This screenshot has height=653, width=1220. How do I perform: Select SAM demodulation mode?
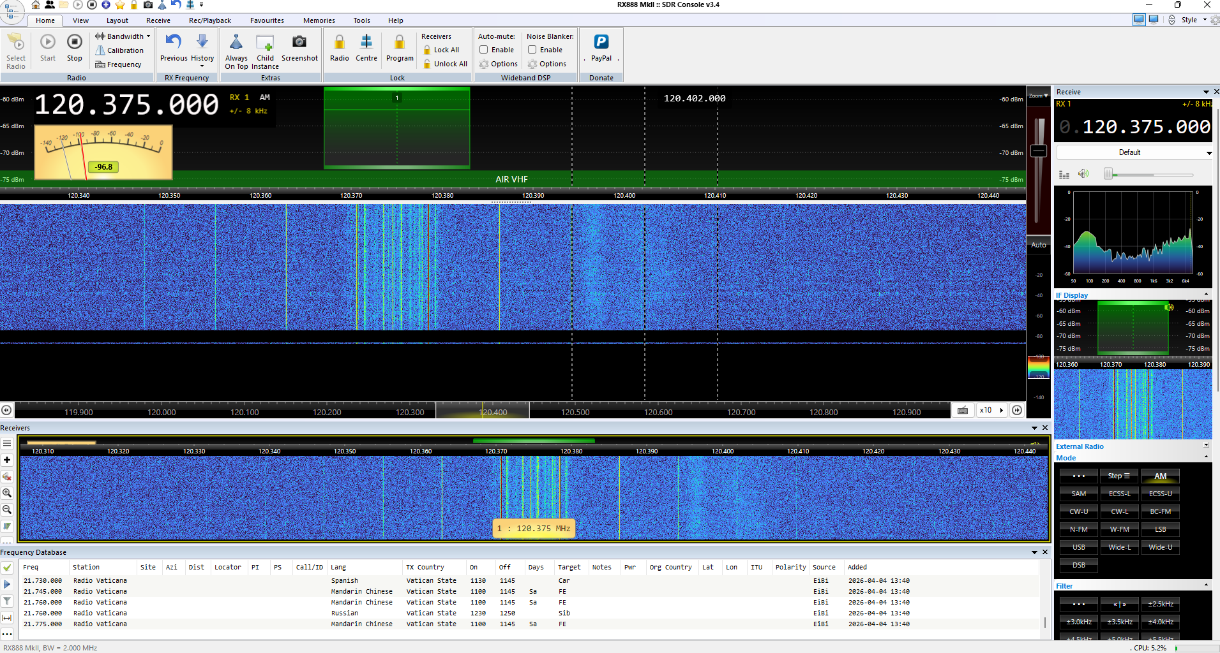pos(1079,494)
